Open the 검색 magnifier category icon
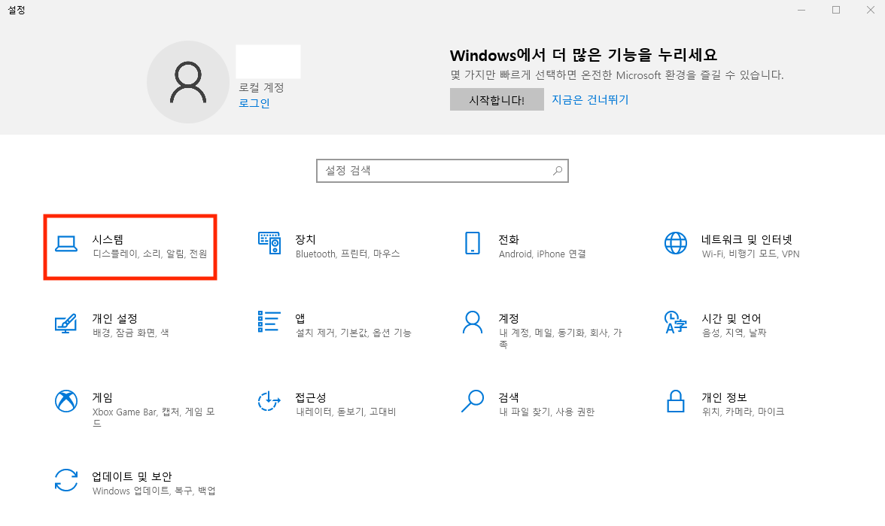 point(473,401)
